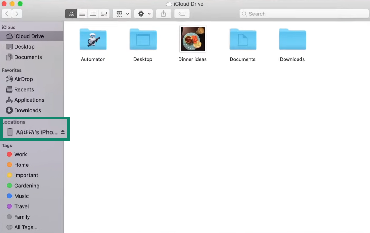Image resolution: width=370 pixels, height=233 pixels.
Task: Click the Edit Tags icon in toolbar
Action: pos(182,14)
